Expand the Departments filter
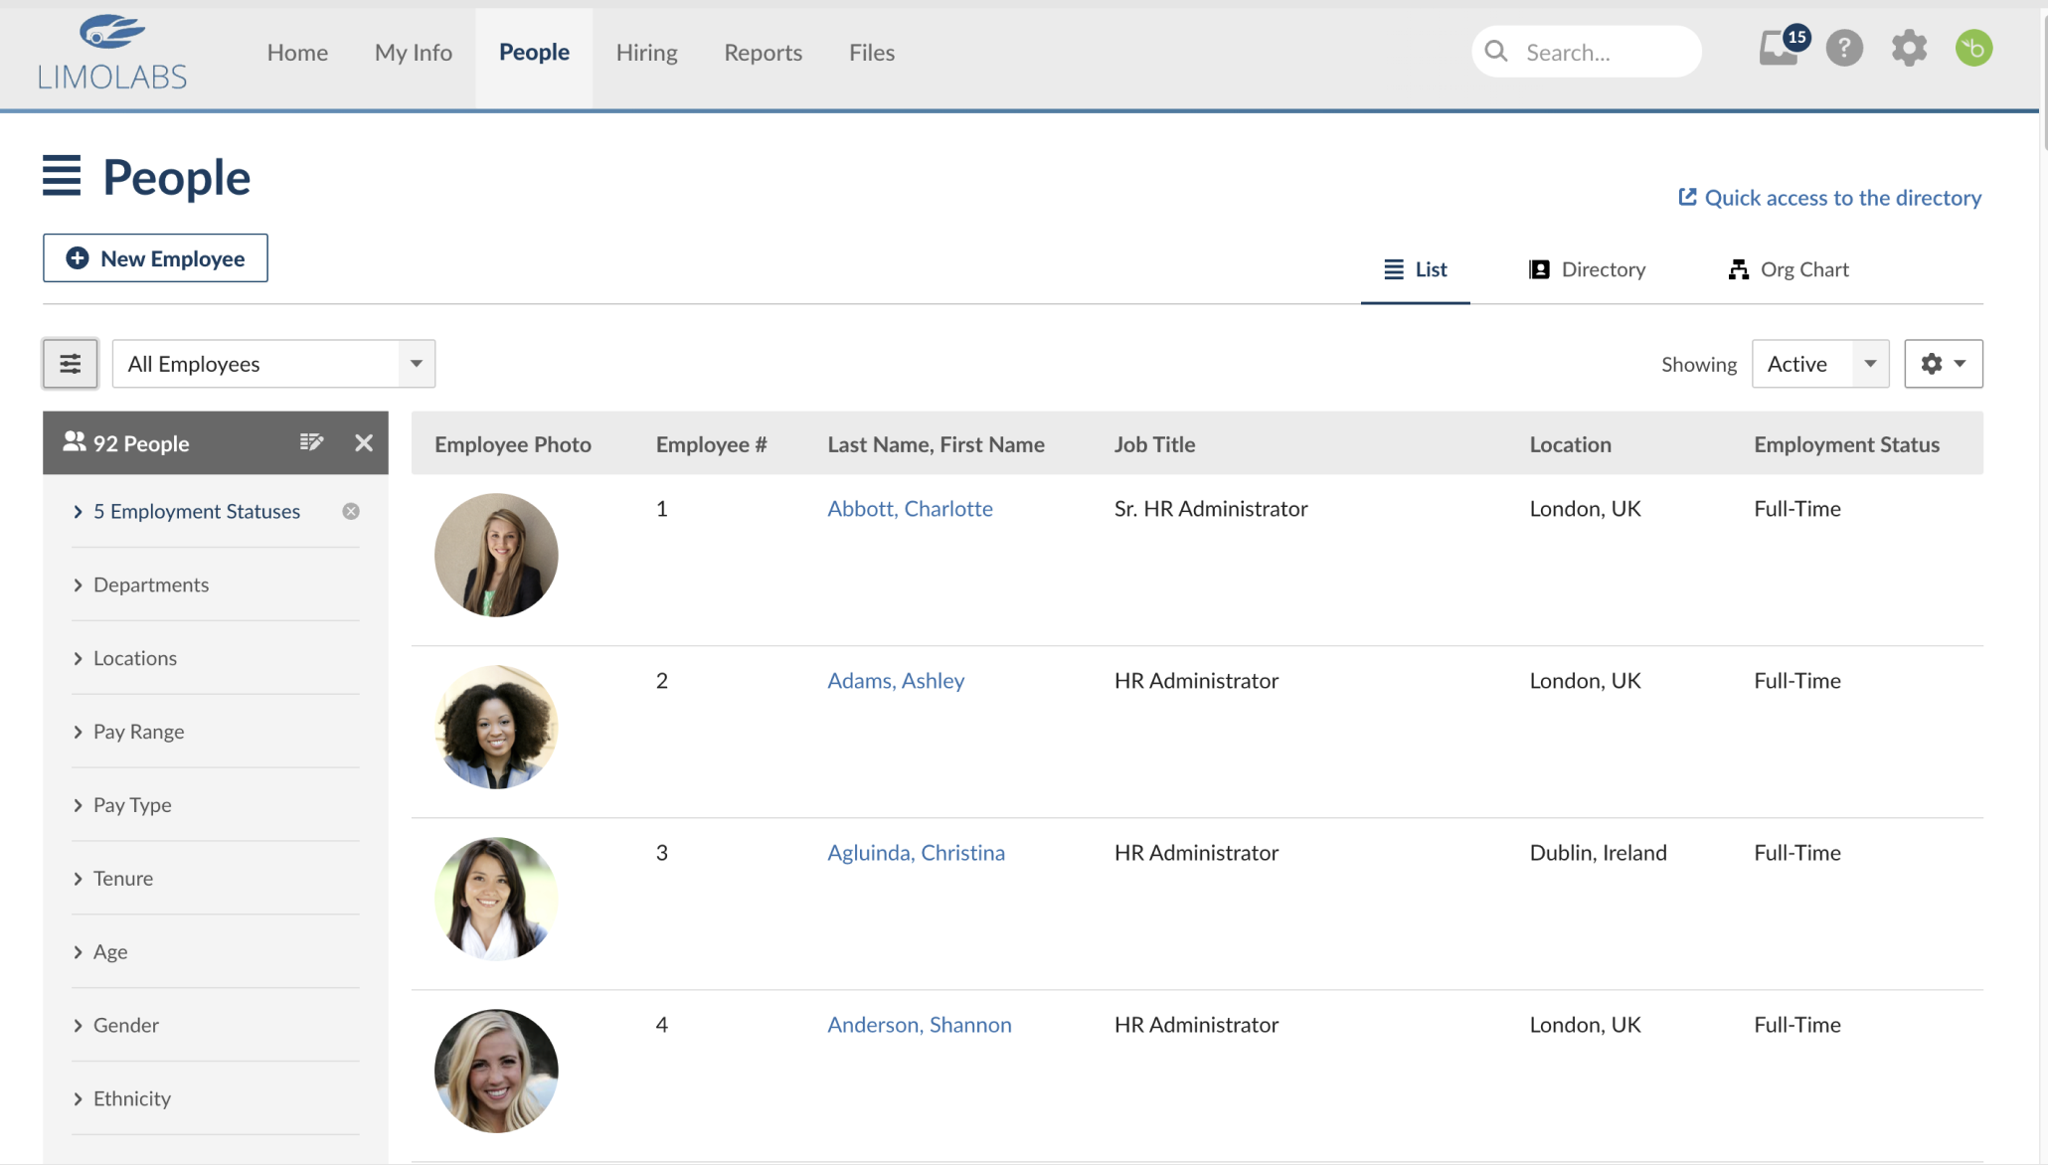Viewport: 2048px width, 1165px height. click(151, 584)
